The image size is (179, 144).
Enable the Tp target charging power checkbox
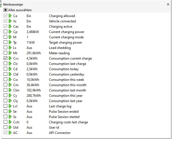click(5, 43)
